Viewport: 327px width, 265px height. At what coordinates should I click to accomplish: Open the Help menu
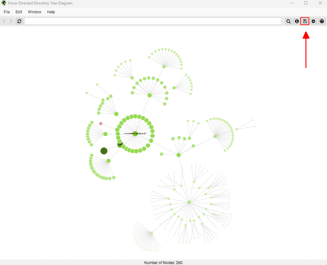(51, 12)
